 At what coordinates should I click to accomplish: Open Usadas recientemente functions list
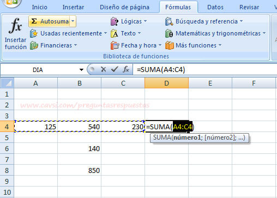point(68,33)
